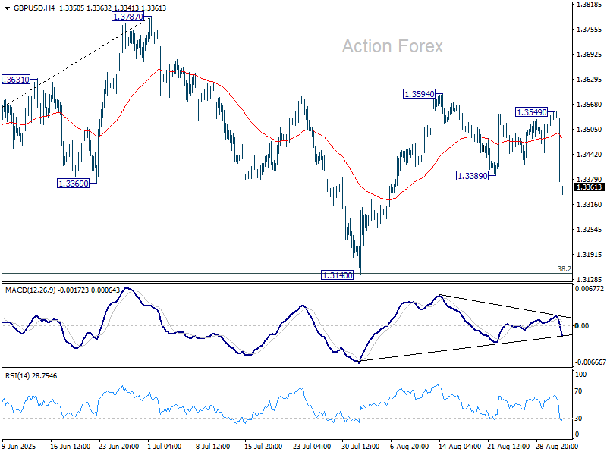The height and width of the screenshot is (455, 607).
Task: Select the current price tag 1.33613 on axis
Action: [590, 187]
